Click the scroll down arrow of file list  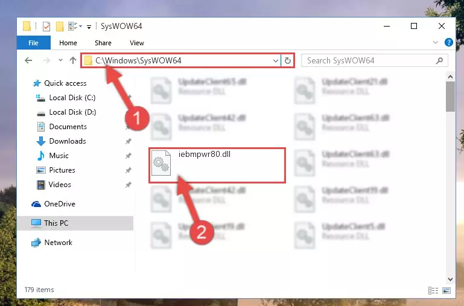[x=450, y=279]
